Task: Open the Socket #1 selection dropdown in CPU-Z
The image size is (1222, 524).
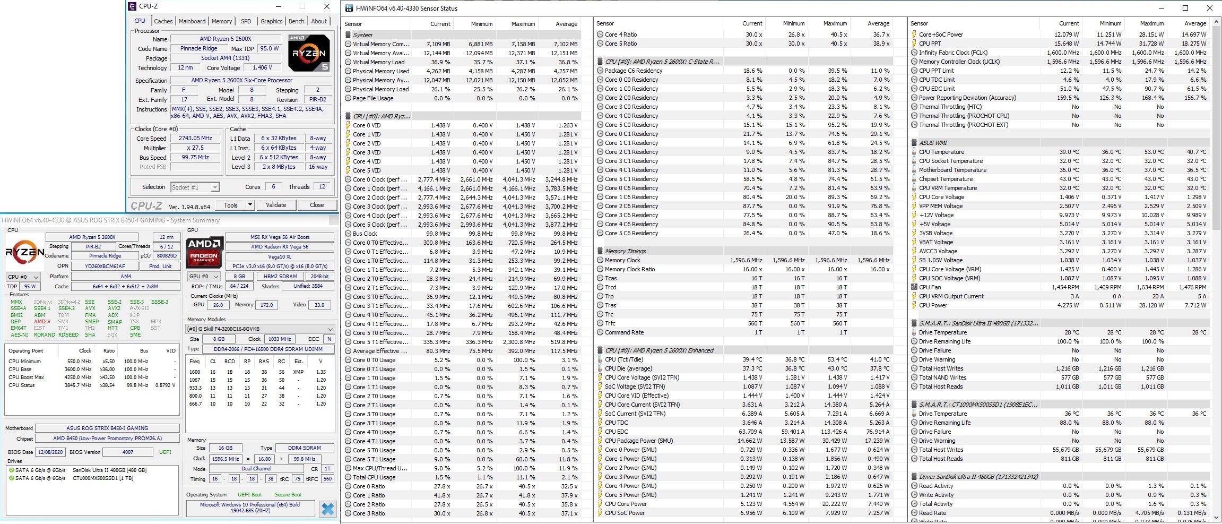Action: 195,187
